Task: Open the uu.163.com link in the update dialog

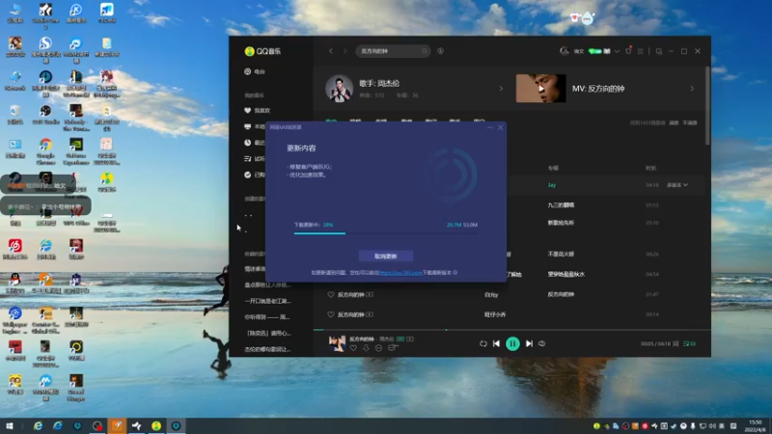Action: click(x=400, y=273)
